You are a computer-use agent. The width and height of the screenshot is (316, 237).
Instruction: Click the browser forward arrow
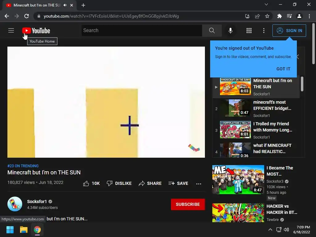tap(17, 16)
